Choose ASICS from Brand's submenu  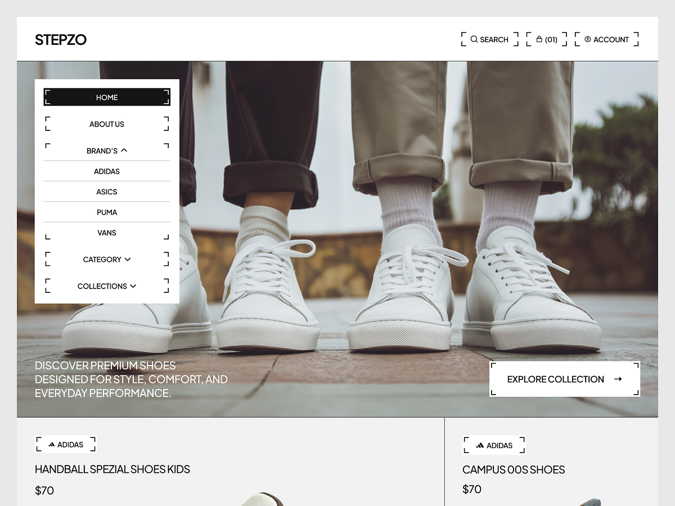click(107, 192)
